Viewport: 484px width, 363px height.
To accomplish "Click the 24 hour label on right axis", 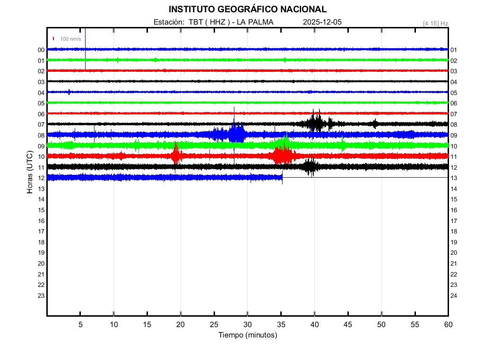I will (453, 296).
